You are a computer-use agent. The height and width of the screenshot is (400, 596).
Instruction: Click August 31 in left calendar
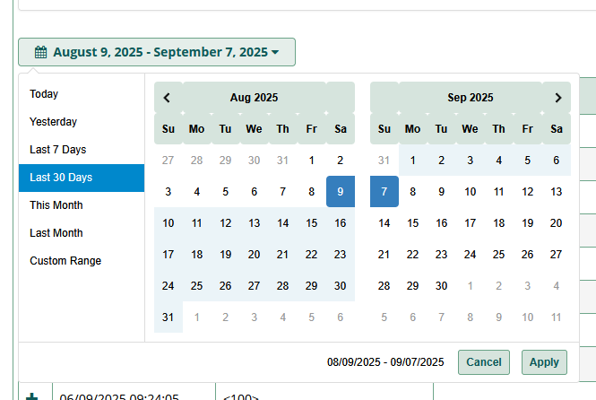(168, 317)
